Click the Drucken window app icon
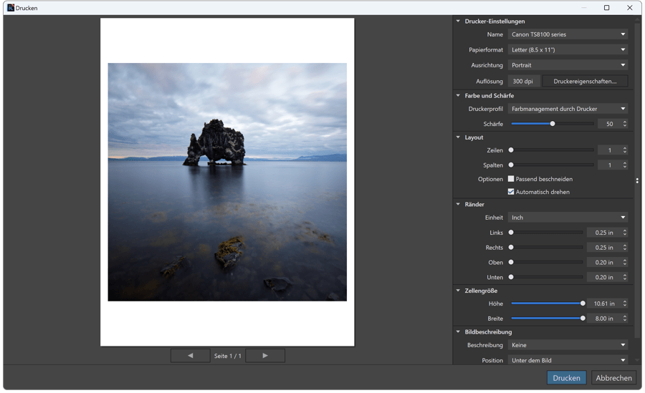This screenshot has width=645, height=393. click(x=11, y=8)
